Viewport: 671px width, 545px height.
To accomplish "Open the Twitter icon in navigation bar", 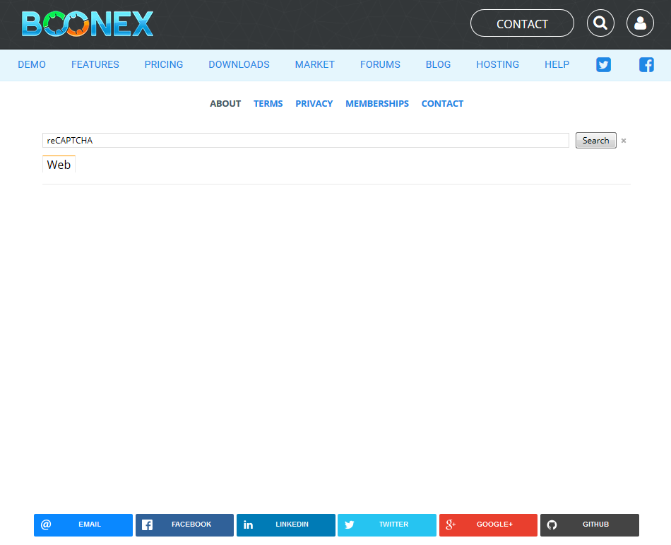I will 603,65.
